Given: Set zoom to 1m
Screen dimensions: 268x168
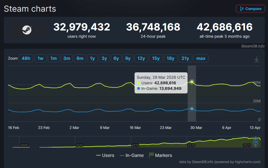Looking at the screenshot, I should pyautogui.click(x=54, y=58).
